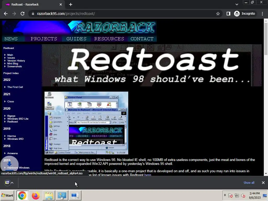Open the side panel icon
Image resolution: width=268 pixels, height=201 pixels.
point(228,14)
